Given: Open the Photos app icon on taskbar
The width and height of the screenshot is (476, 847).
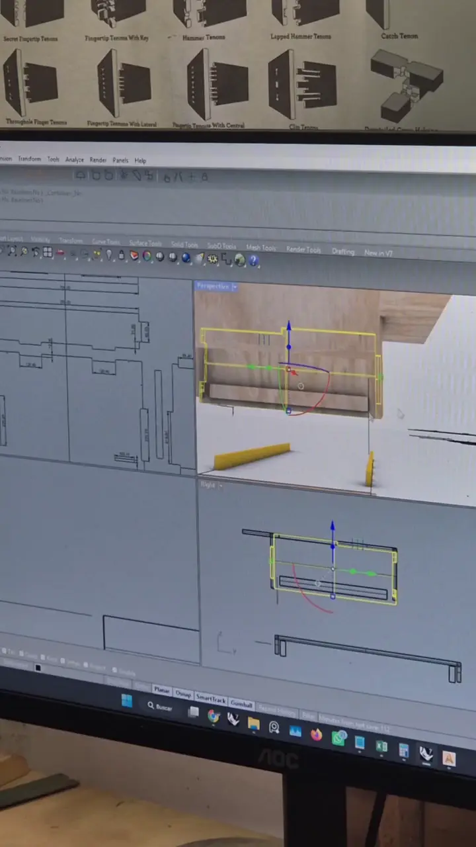Looking at the screenshot, I should (295, 731).
